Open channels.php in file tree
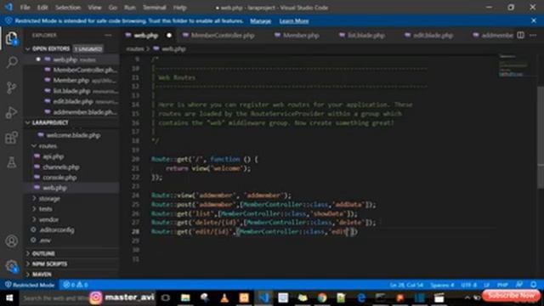The width and height of the screenshot is (544, 306). tap(61, 167)
